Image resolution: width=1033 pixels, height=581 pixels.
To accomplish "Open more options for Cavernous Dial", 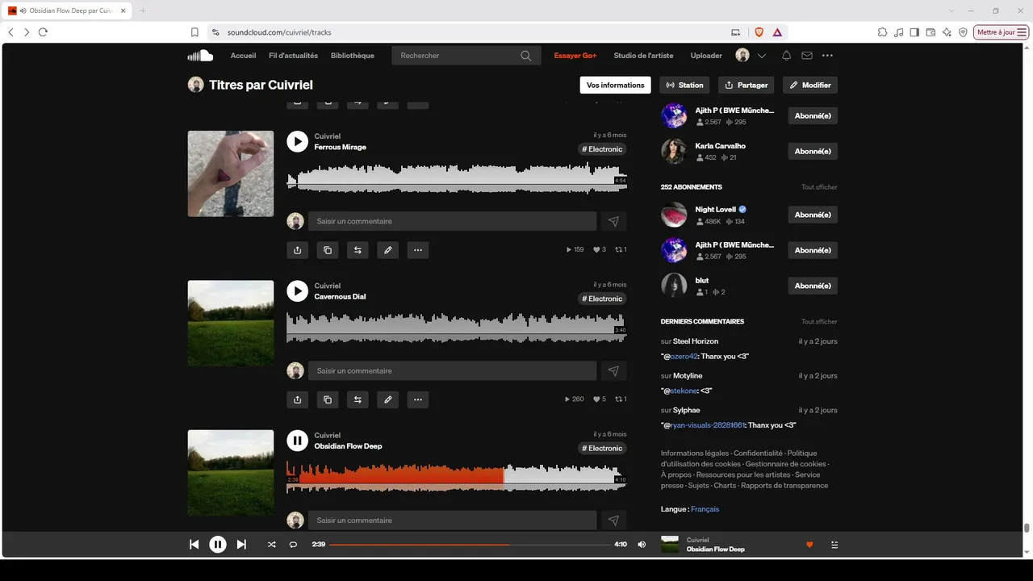I will click(x=417, y=399).
